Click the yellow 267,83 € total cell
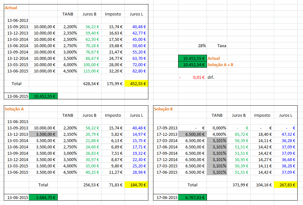Viewport: 303px width, 205px height. point(285,185)
